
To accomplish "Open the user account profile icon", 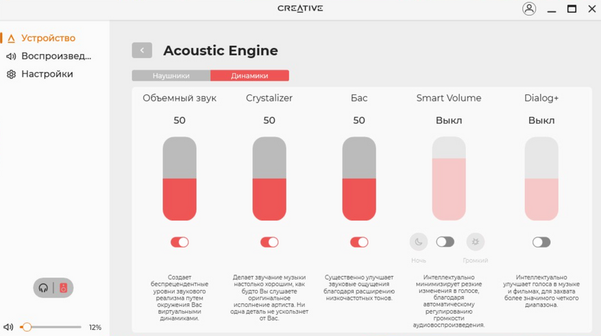I will (529, 9).
